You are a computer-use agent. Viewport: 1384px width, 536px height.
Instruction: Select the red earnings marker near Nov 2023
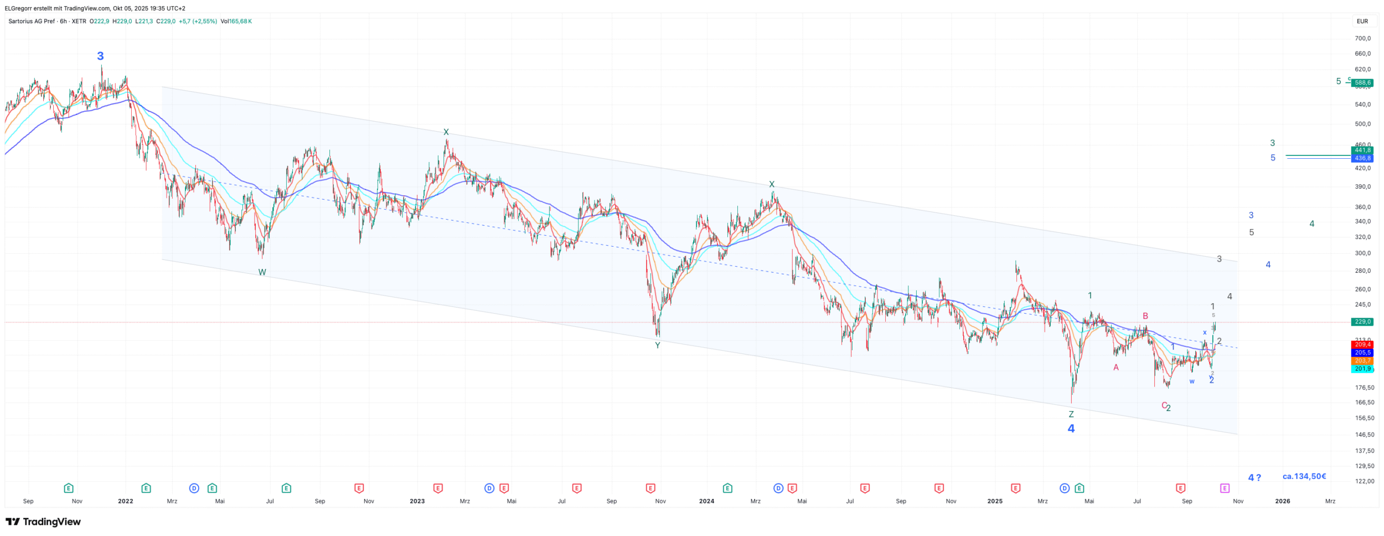[650, 488]
